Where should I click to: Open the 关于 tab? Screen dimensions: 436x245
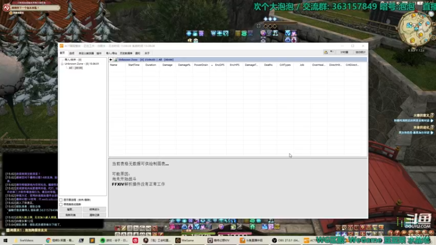(147, 53)
